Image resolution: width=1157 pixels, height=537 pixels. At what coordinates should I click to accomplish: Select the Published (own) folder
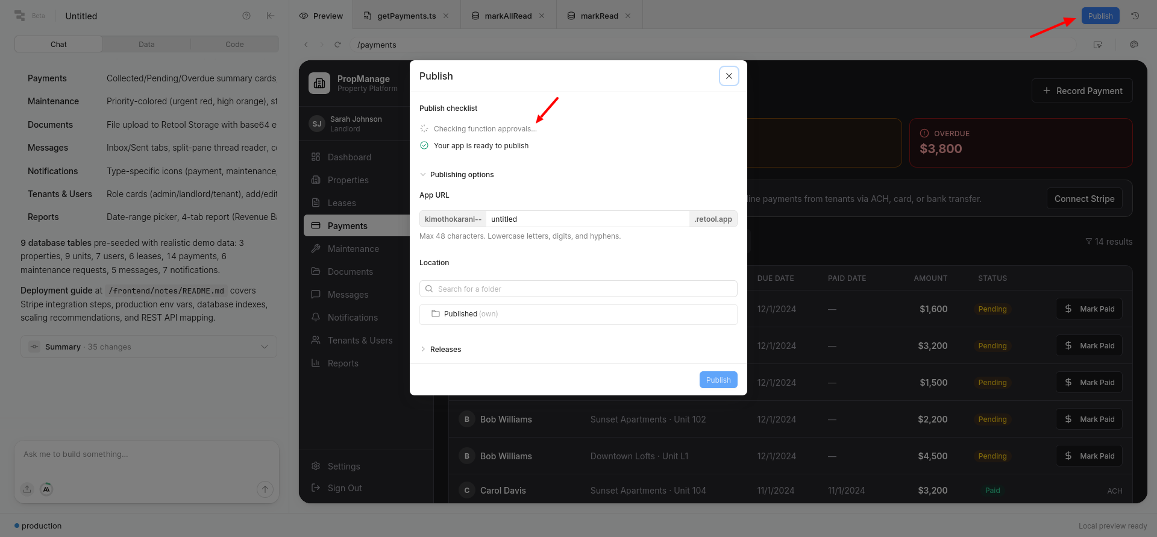[578, 314]
